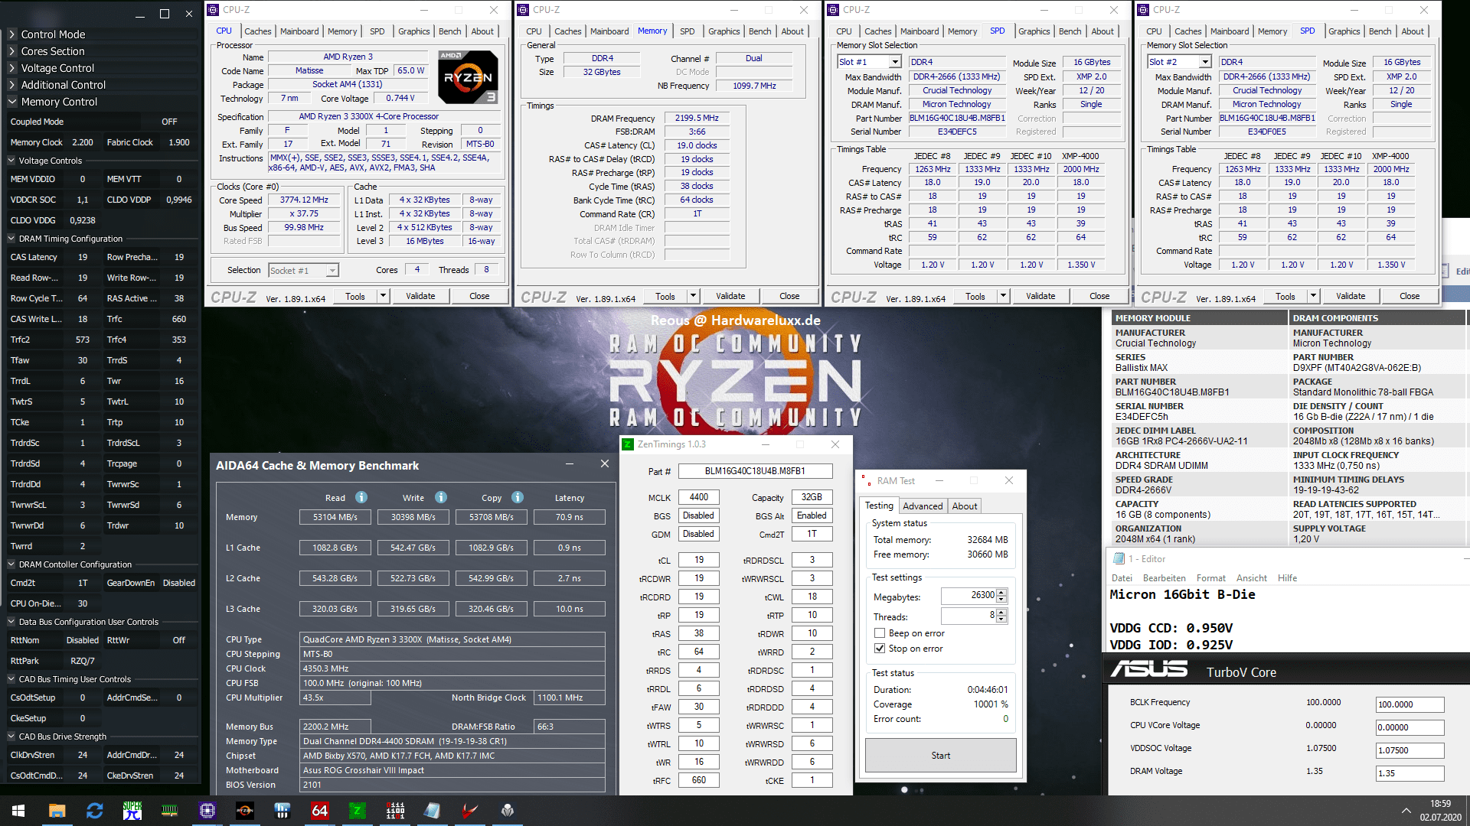Open the Datei menu in Editor
The width and height of the screenshot is (1470, 826).
(1122, 578)
